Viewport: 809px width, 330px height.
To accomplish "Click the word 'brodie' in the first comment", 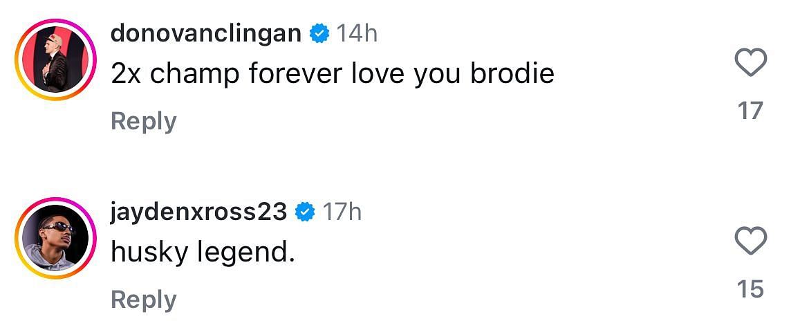I will 512,74.
